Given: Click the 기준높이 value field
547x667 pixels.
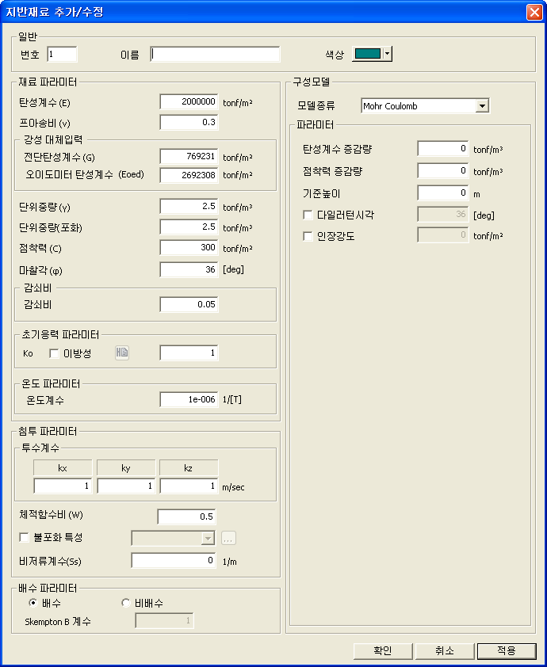Looking at the screenshot, I should coord(443,193).
